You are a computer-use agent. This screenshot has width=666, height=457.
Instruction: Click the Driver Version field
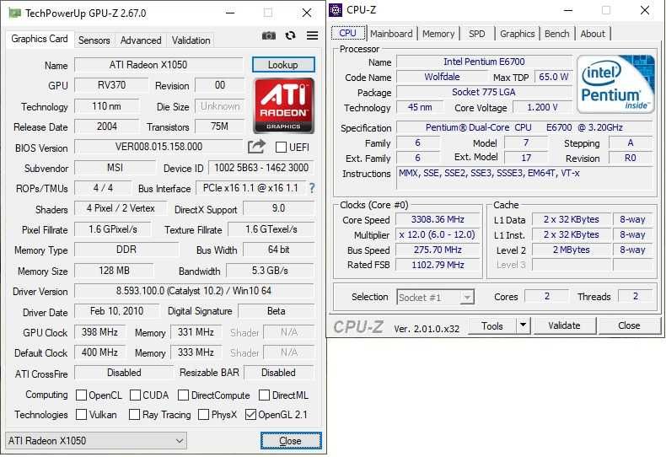pos(194,291)
